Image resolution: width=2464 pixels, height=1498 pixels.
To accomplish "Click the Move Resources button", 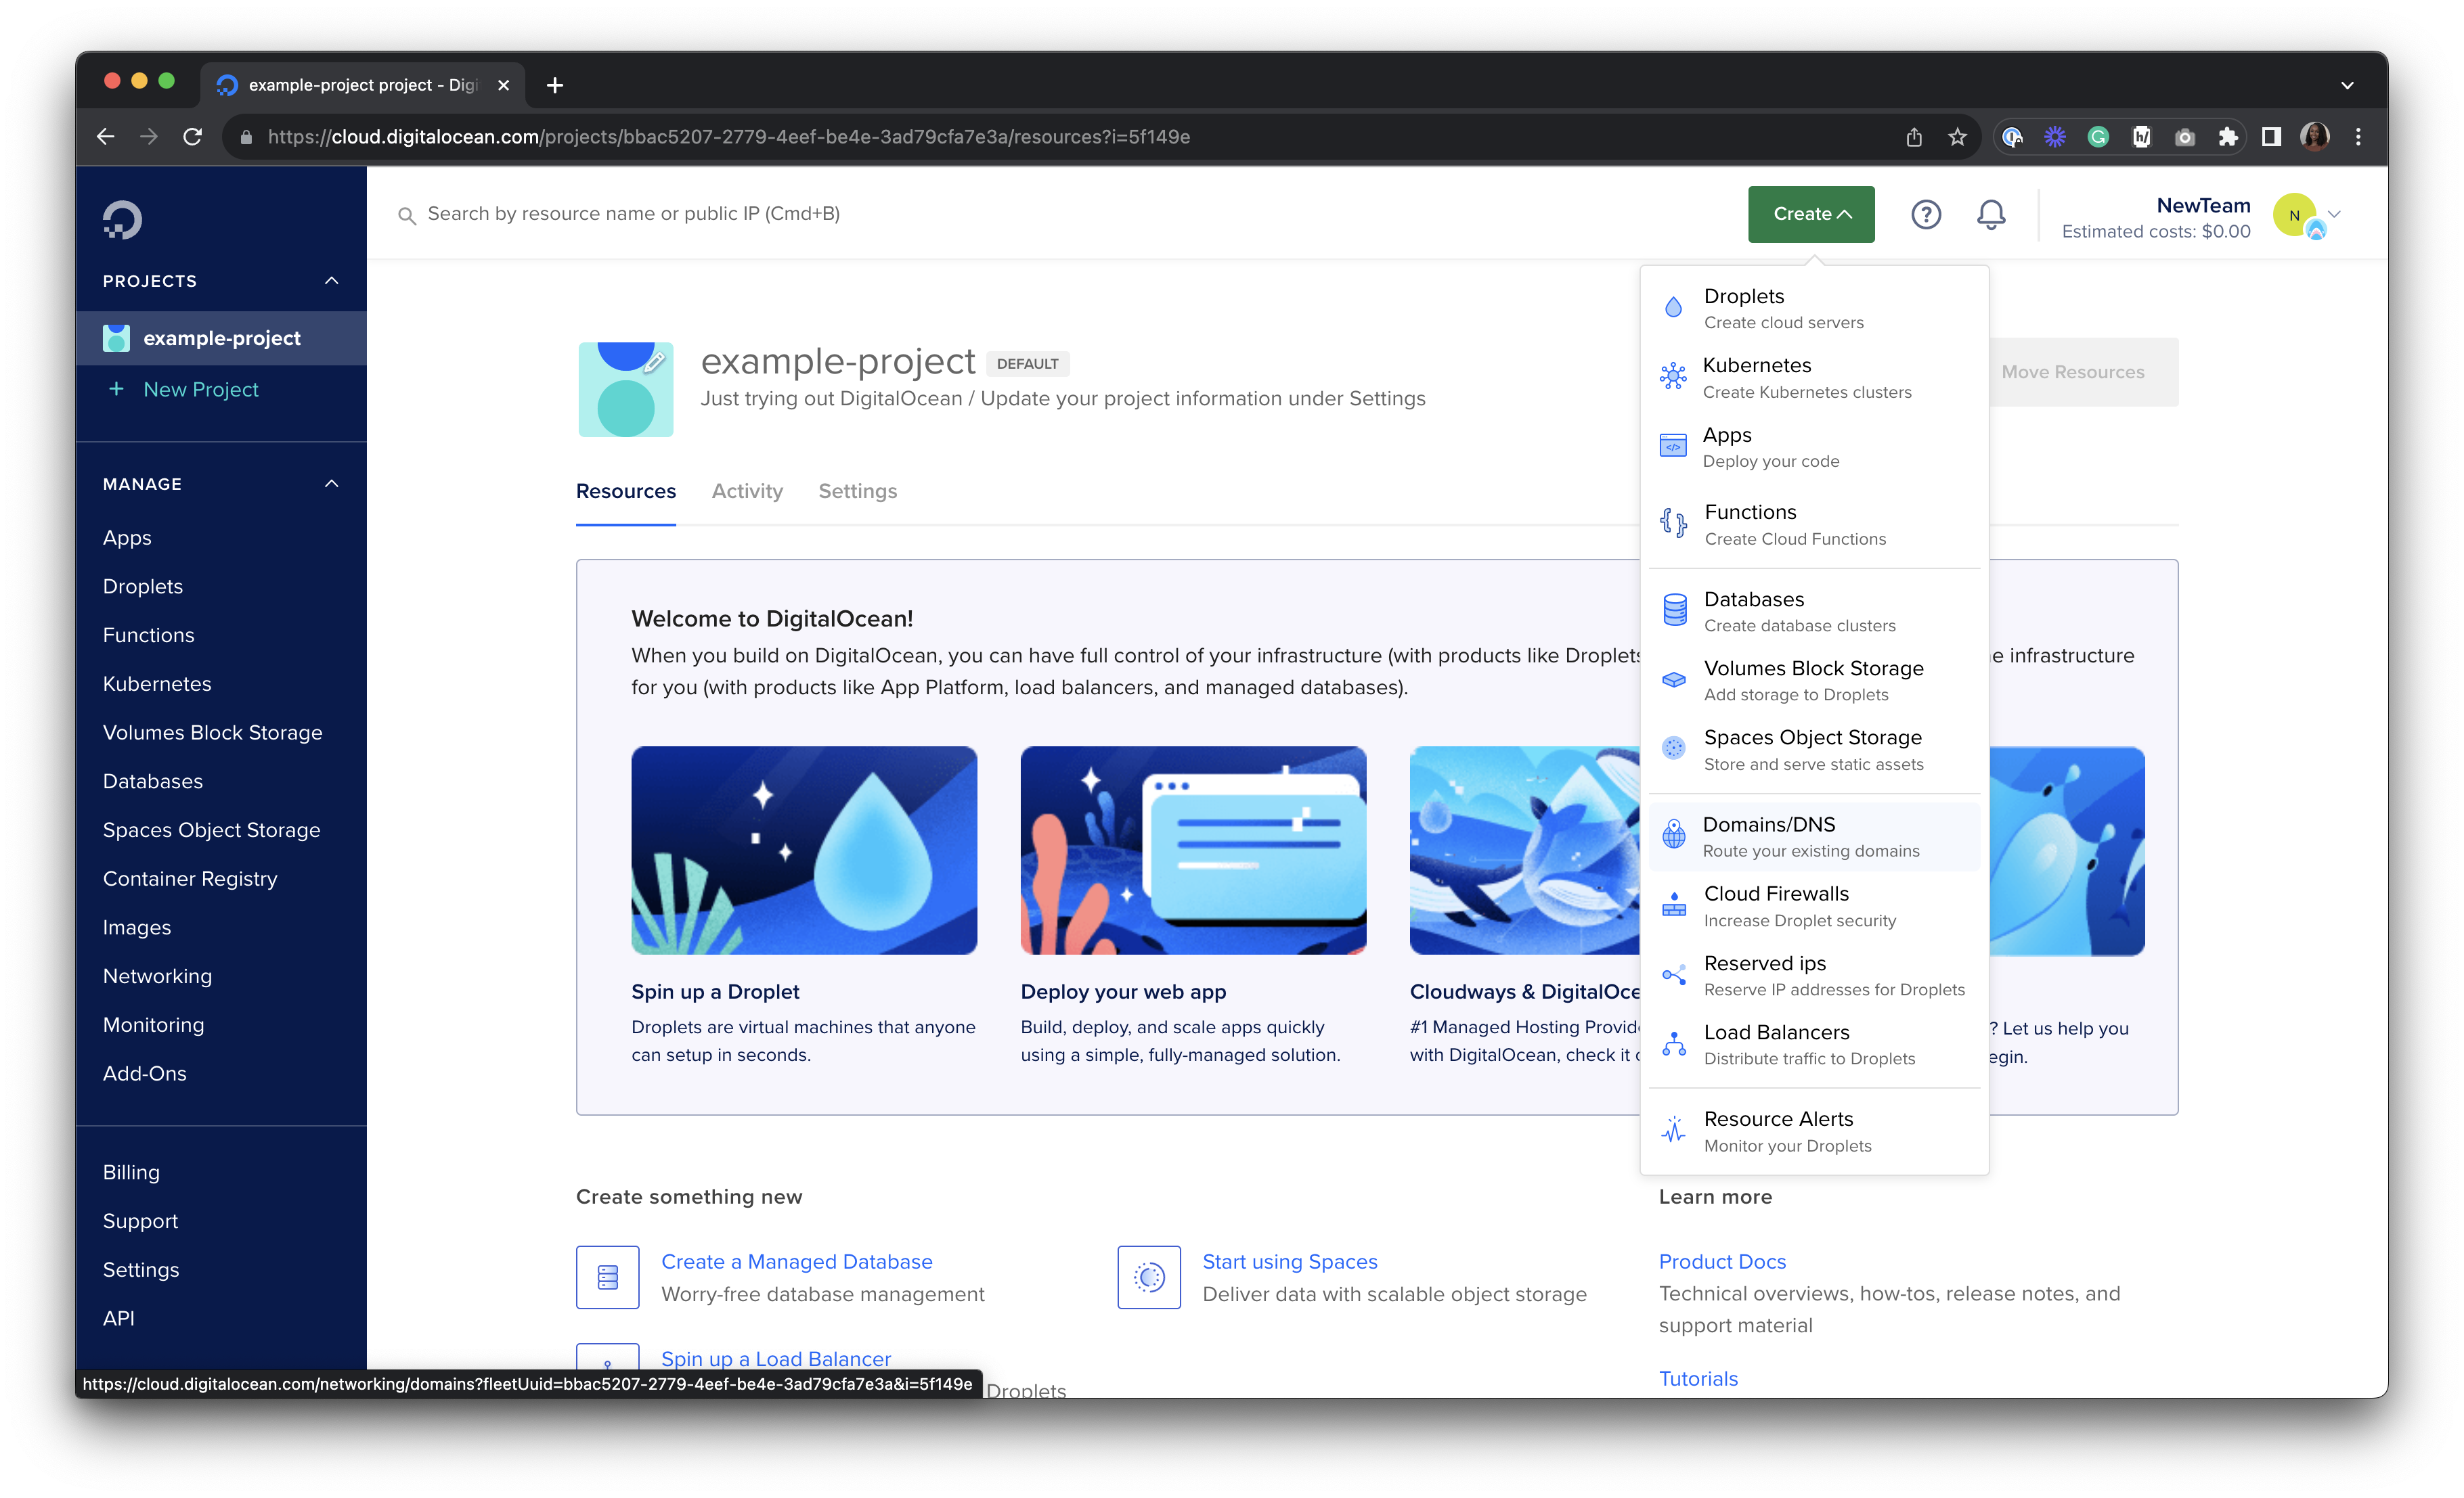I will tap(2072, 371).
